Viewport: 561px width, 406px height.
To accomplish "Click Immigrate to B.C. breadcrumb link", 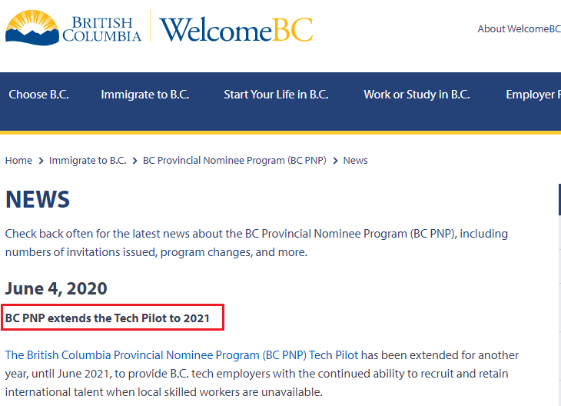I will [x=88, y=161].
